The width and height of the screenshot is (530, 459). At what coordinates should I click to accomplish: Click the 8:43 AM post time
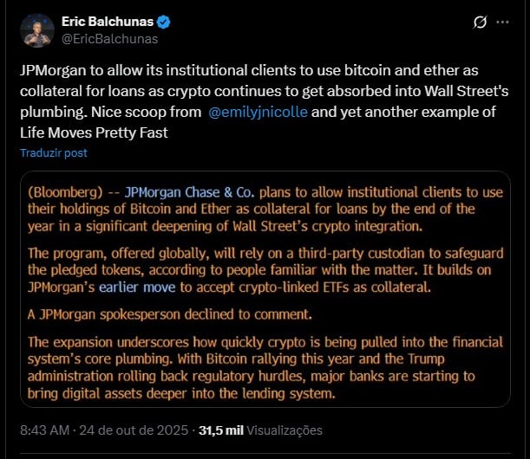pyautogui.click(x=43, y=430)
